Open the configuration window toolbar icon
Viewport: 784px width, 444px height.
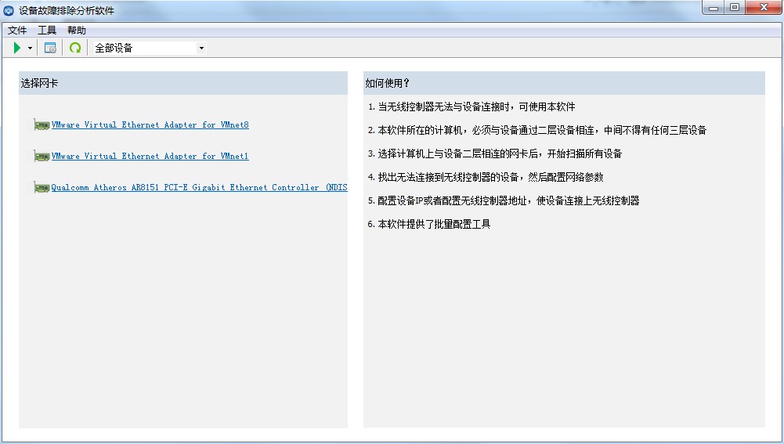click(50, 48)
